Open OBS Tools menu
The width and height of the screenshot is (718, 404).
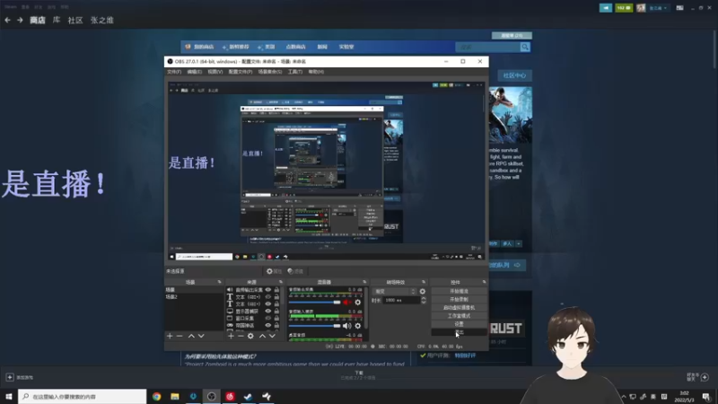pyautogui.click(x=295, y=72)
